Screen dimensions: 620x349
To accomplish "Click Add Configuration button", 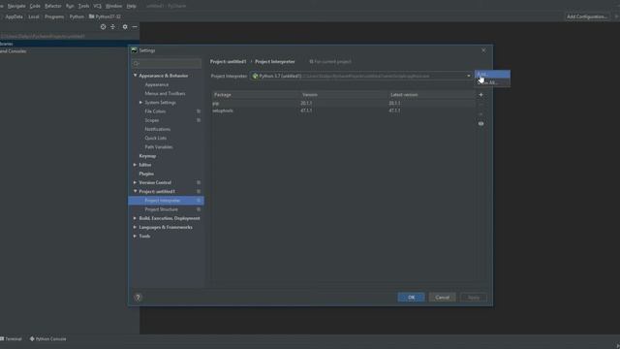I will coord(587,16).
